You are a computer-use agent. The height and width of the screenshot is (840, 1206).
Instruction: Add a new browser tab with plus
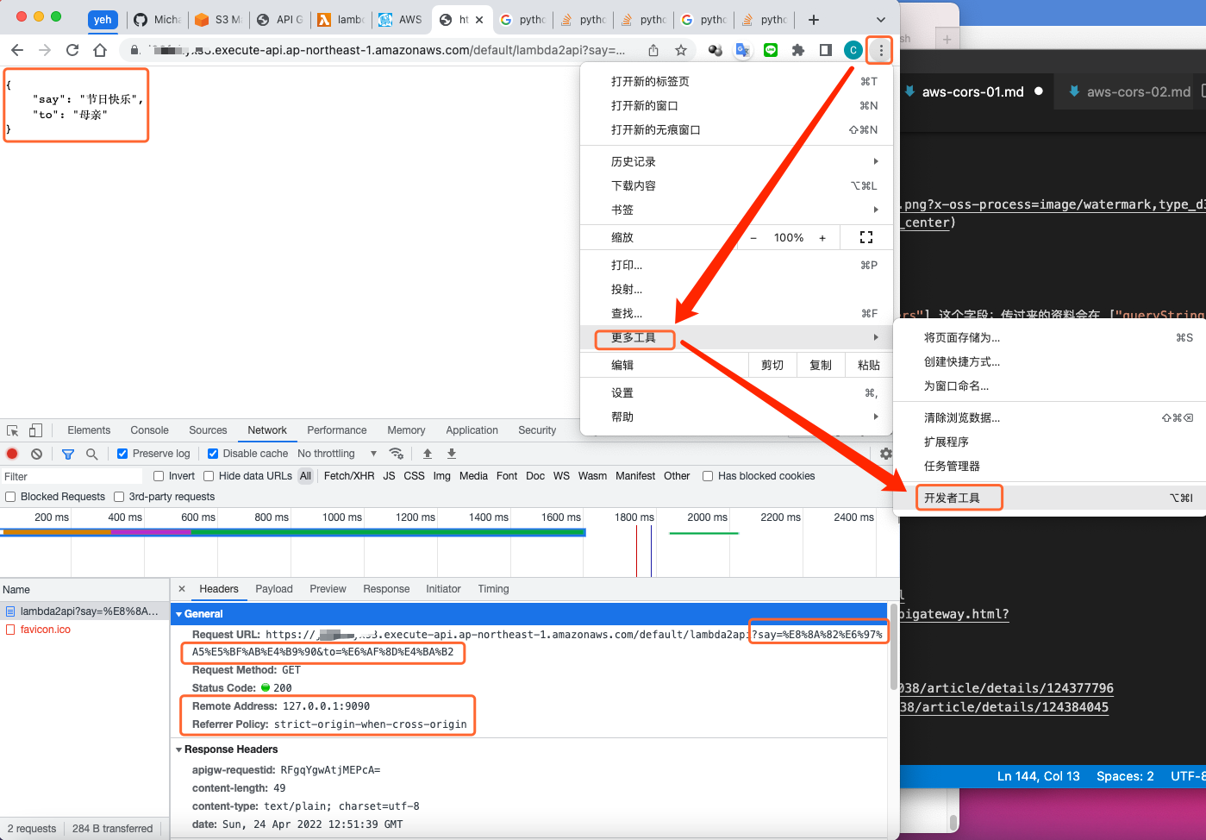pos(814,19)
